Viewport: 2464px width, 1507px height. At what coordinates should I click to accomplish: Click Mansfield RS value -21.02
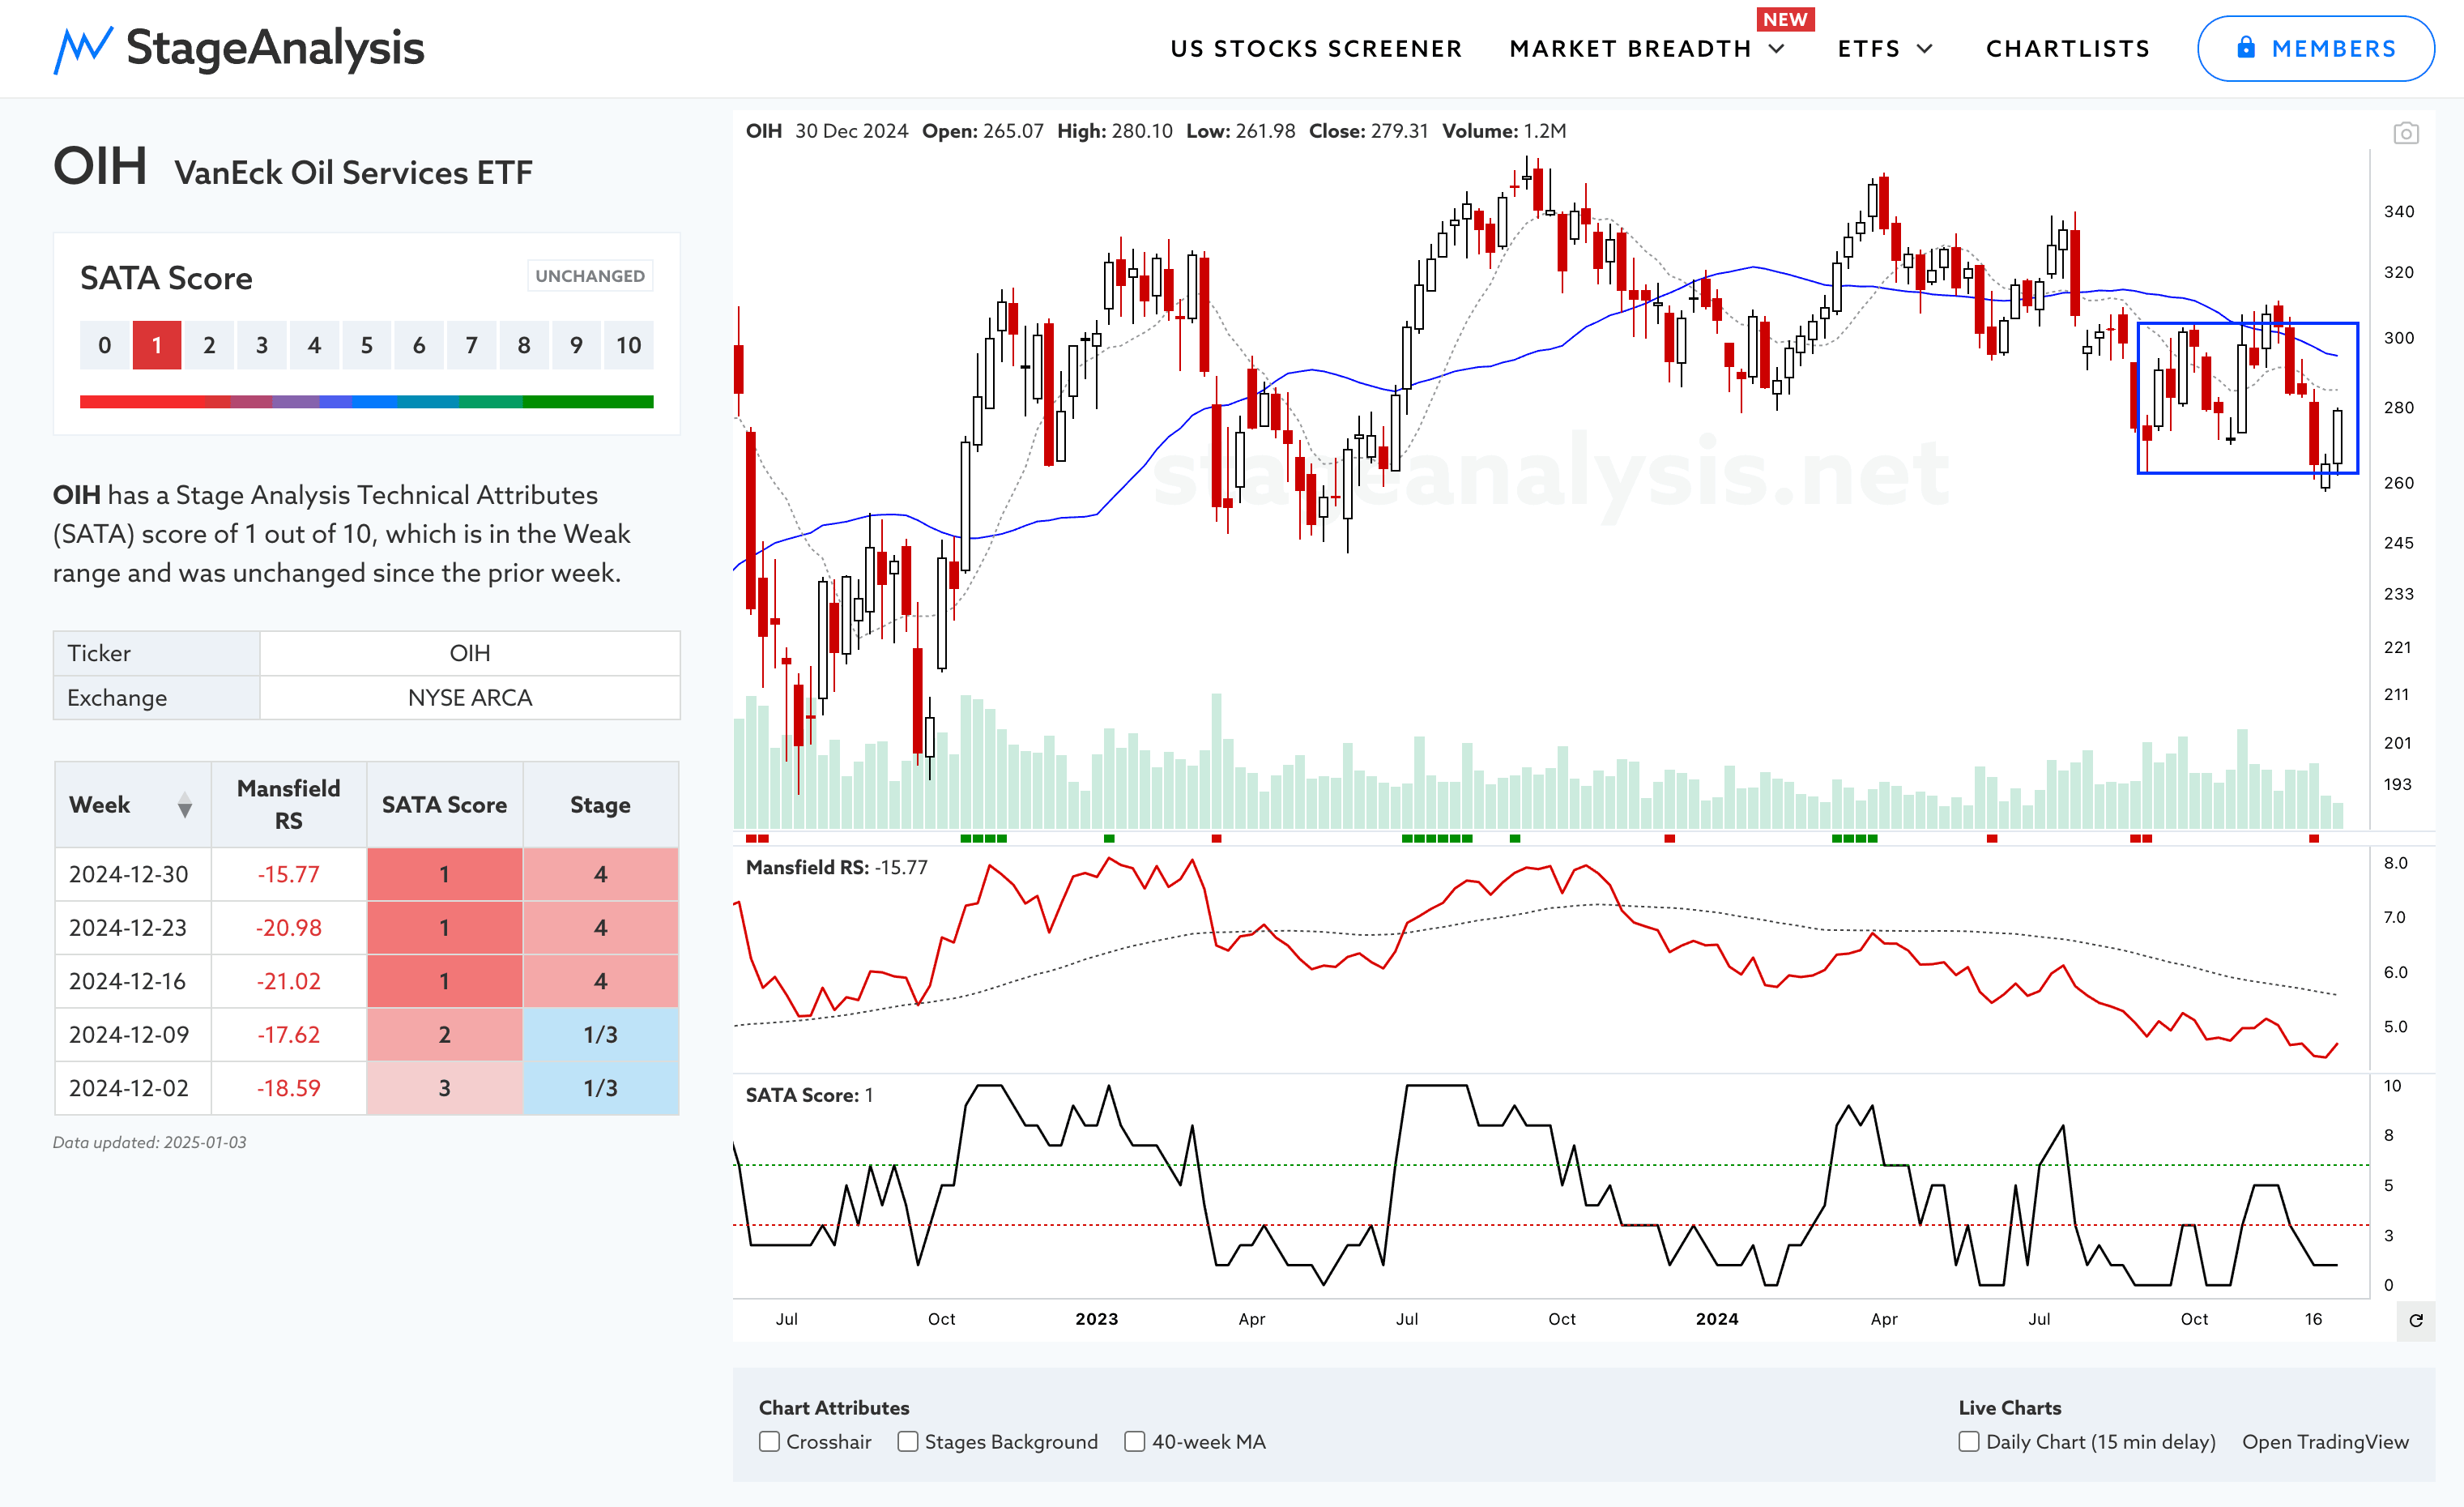[x=289, y=981]
